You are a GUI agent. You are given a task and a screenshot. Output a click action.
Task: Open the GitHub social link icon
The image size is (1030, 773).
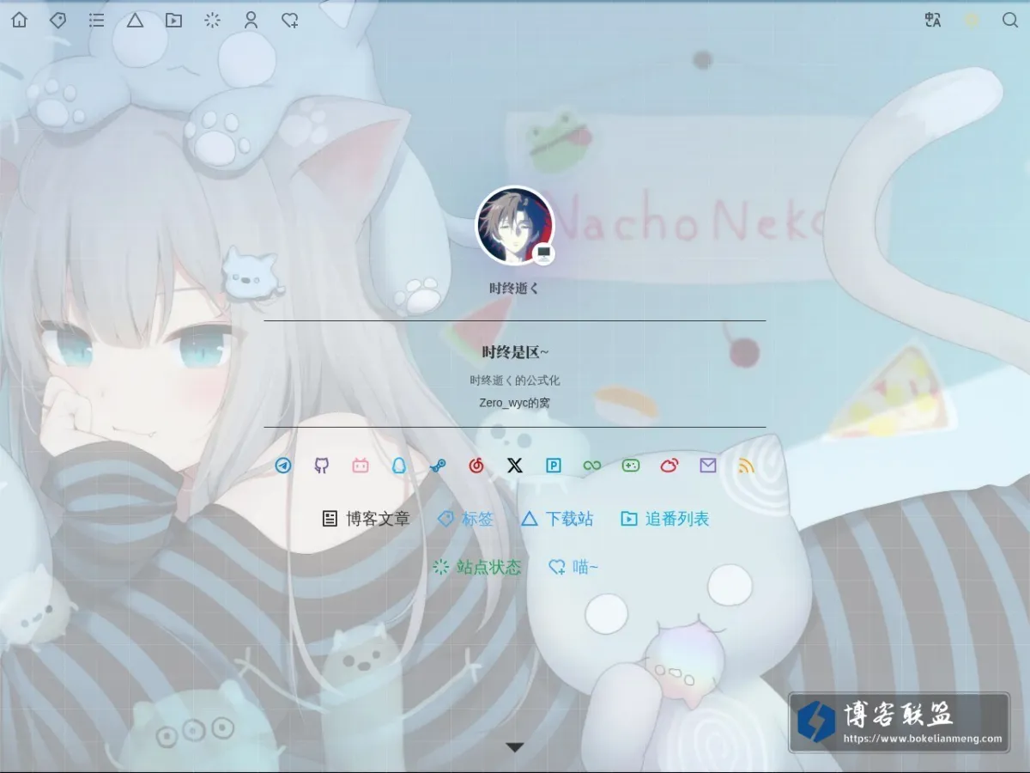click(x=322, y=466)
